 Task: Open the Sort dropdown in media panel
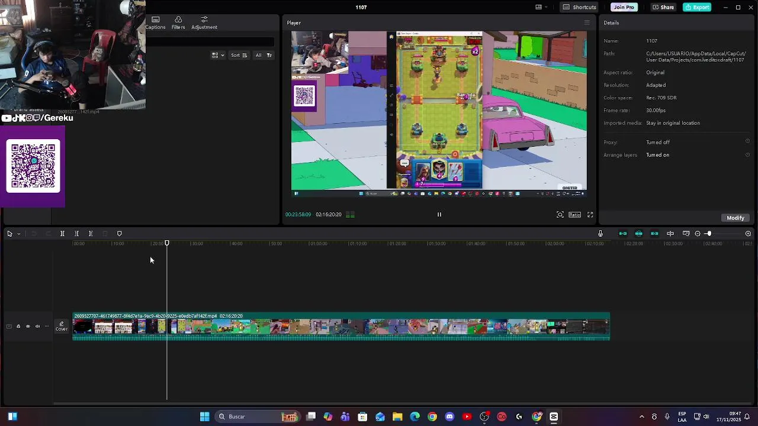point(239,55)
